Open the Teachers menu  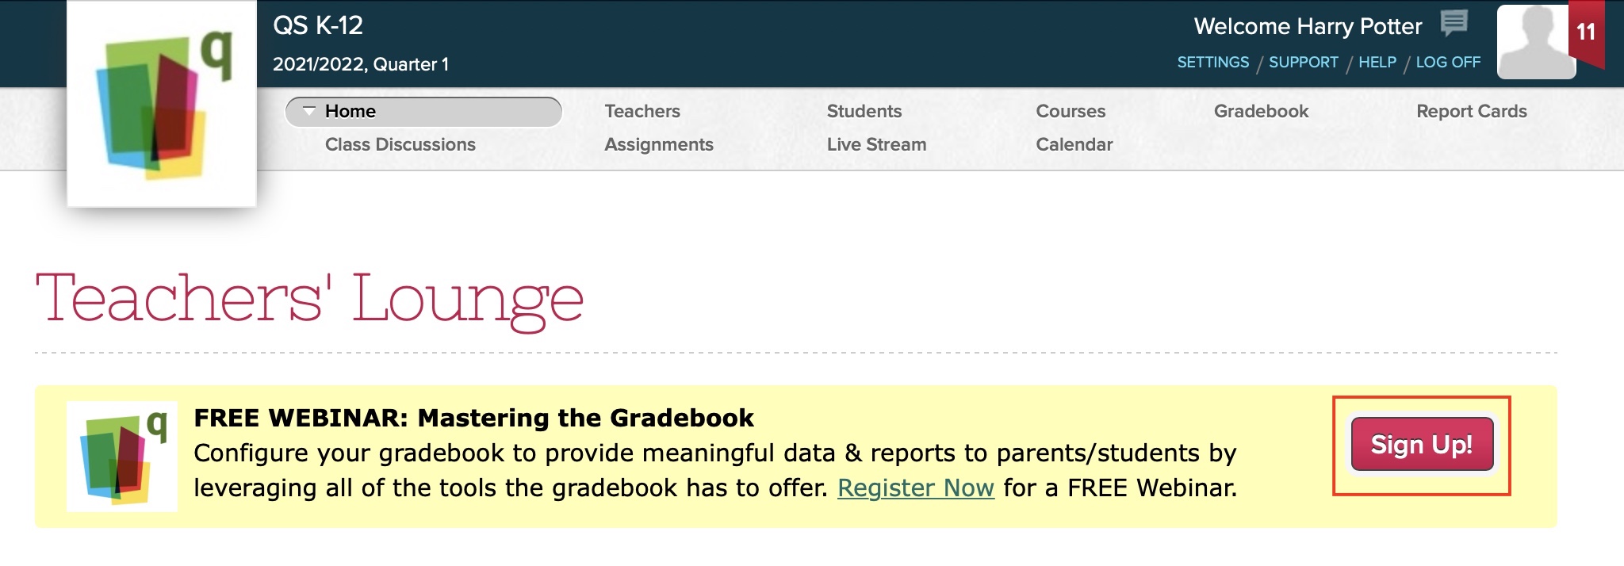point(642,111)
